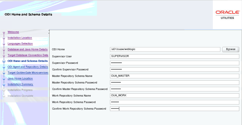The width and height of the screenshot is (242, 125).
Task: Open the Target GoldenGate Microservices step
Action: (x=28, y=72)
